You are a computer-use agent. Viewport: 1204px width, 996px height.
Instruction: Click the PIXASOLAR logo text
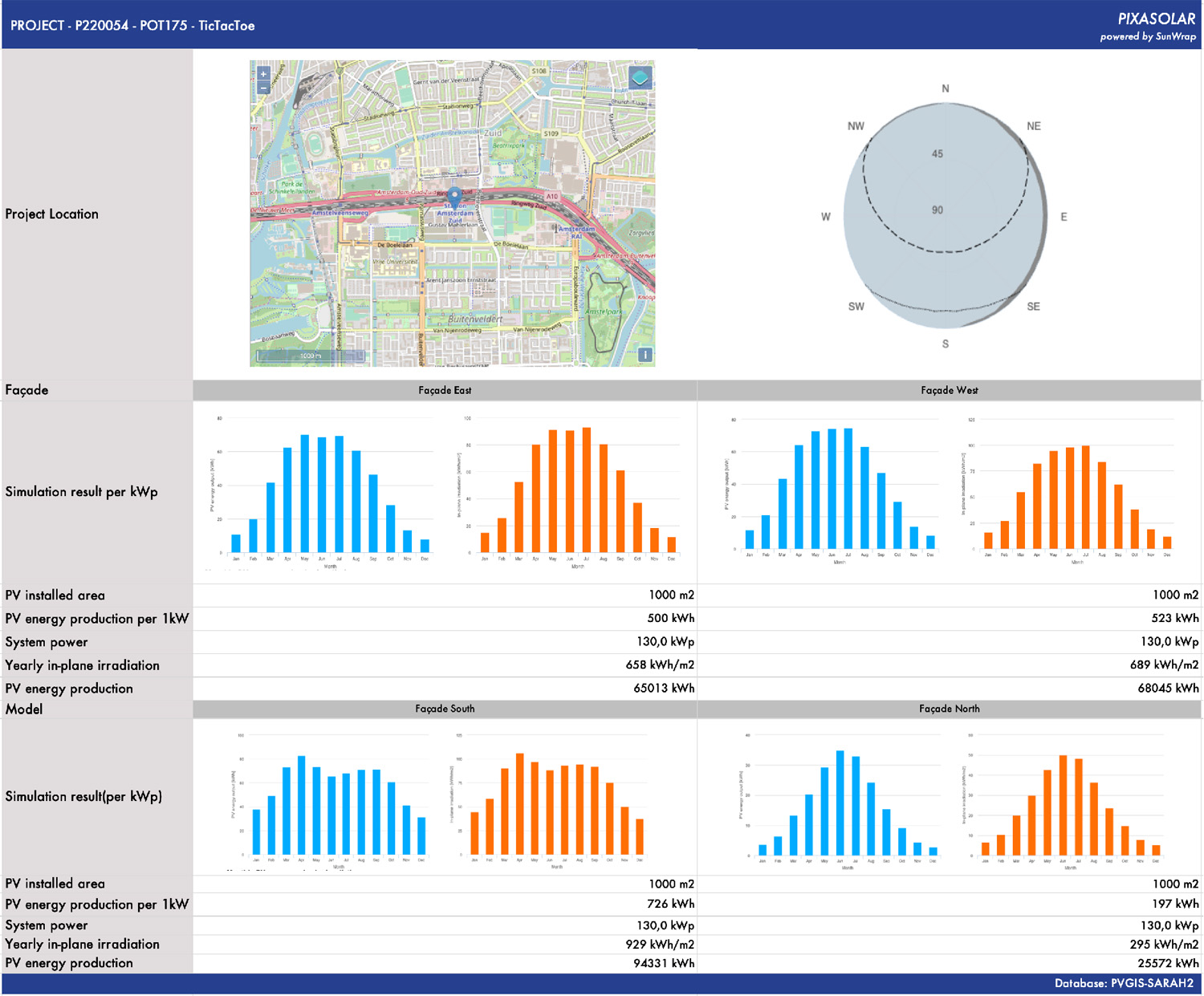click(1156, 19)
